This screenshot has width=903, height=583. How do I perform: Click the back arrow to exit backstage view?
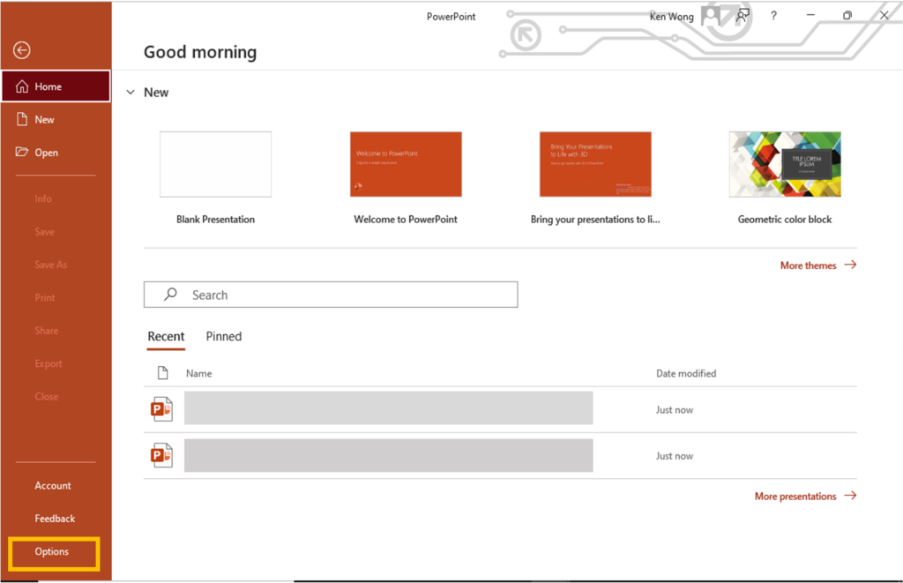point(22,50)
